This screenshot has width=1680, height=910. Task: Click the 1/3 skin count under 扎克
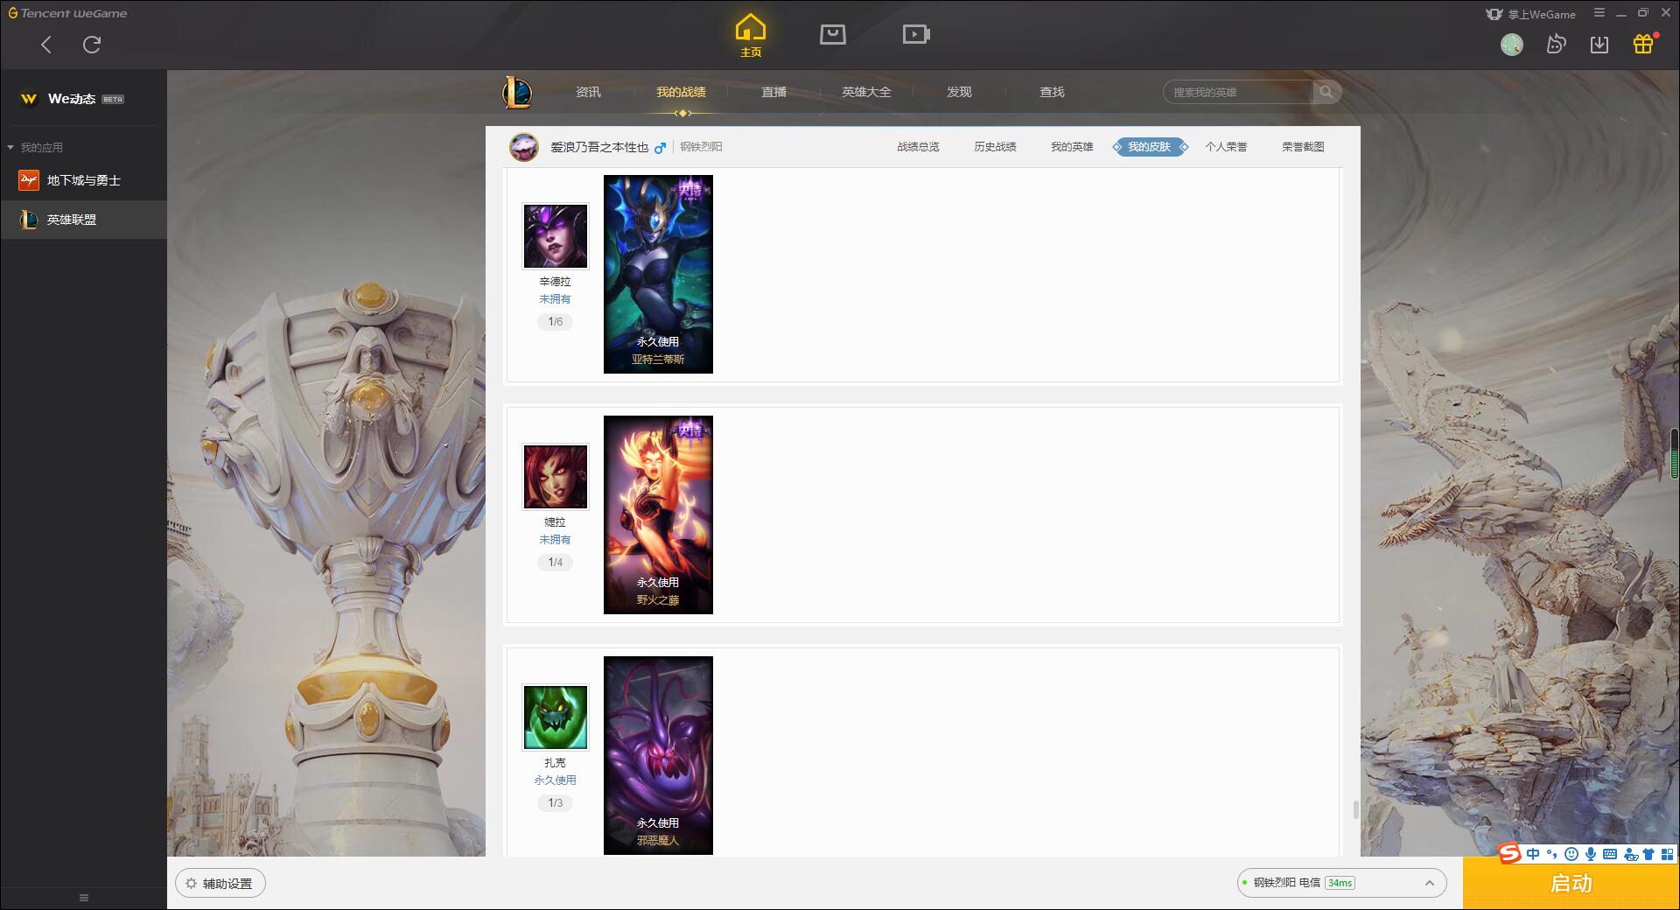click(x=556, y=803)
